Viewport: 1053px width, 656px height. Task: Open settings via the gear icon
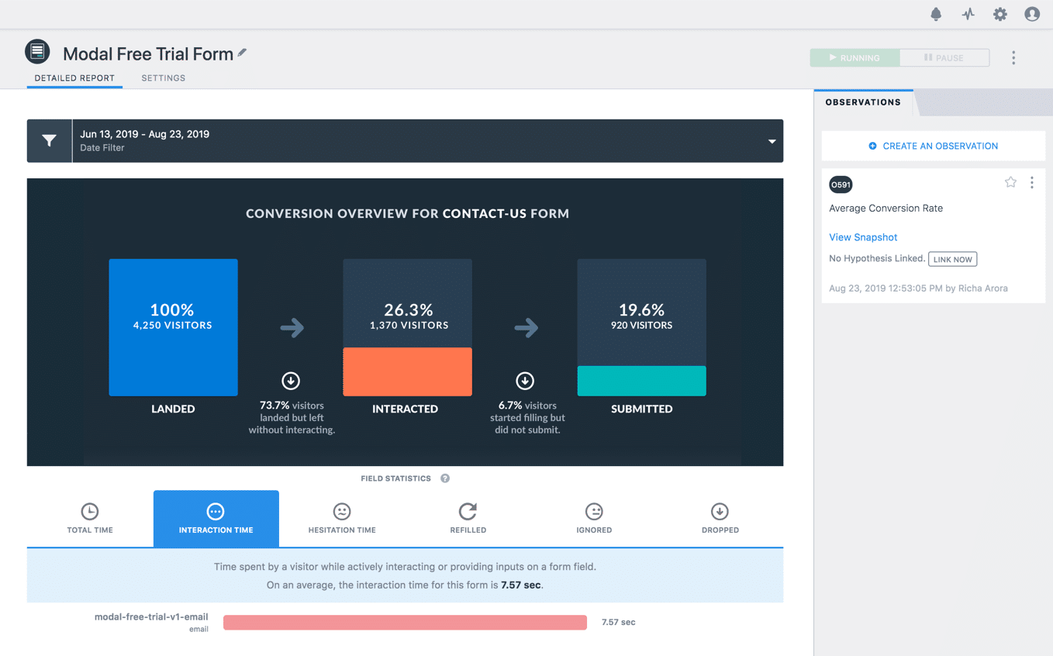pyautogui.click(x=999, y=14)
